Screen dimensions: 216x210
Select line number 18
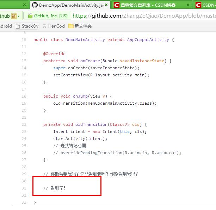tap(24, 96)
